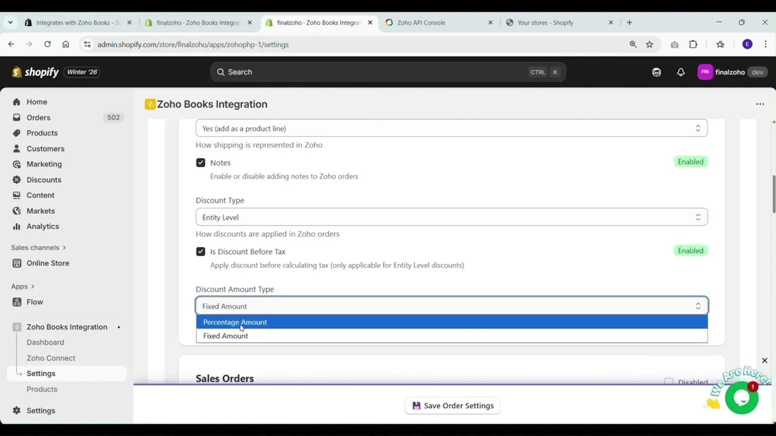Toggle Sales Orders Disabled checkbox

(x=668, y=382)
